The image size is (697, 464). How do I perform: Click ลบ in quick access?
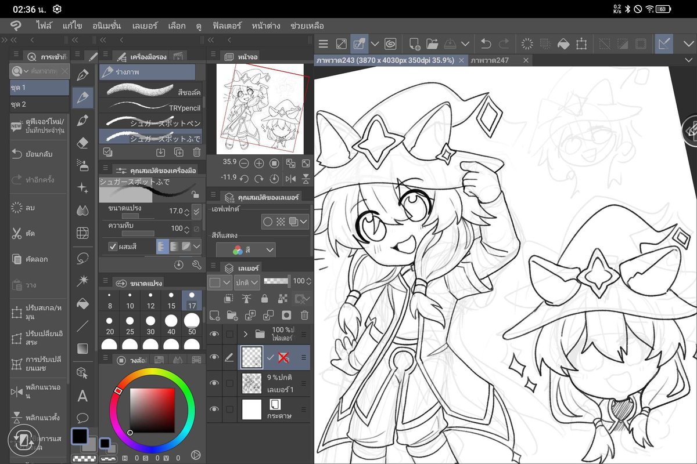coord(38,207)
